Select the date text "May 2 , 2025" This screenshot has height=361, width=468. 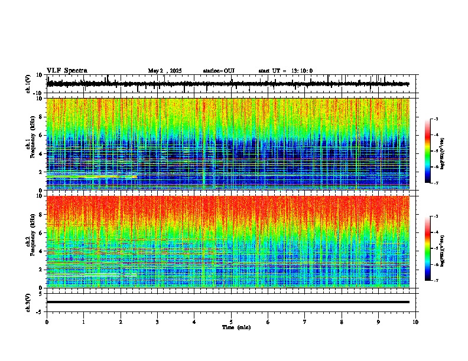click(x=165, y=71)
